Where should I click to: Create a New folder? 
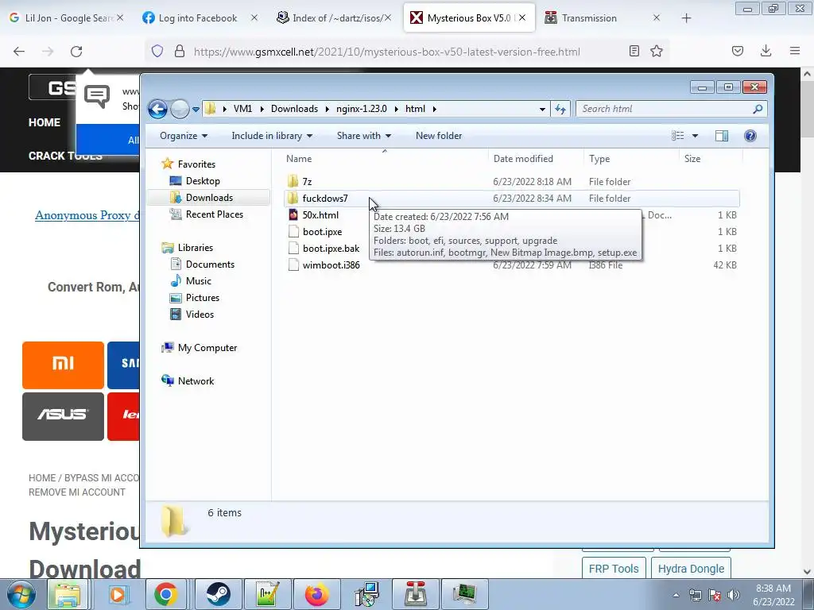tap(439, 136)
